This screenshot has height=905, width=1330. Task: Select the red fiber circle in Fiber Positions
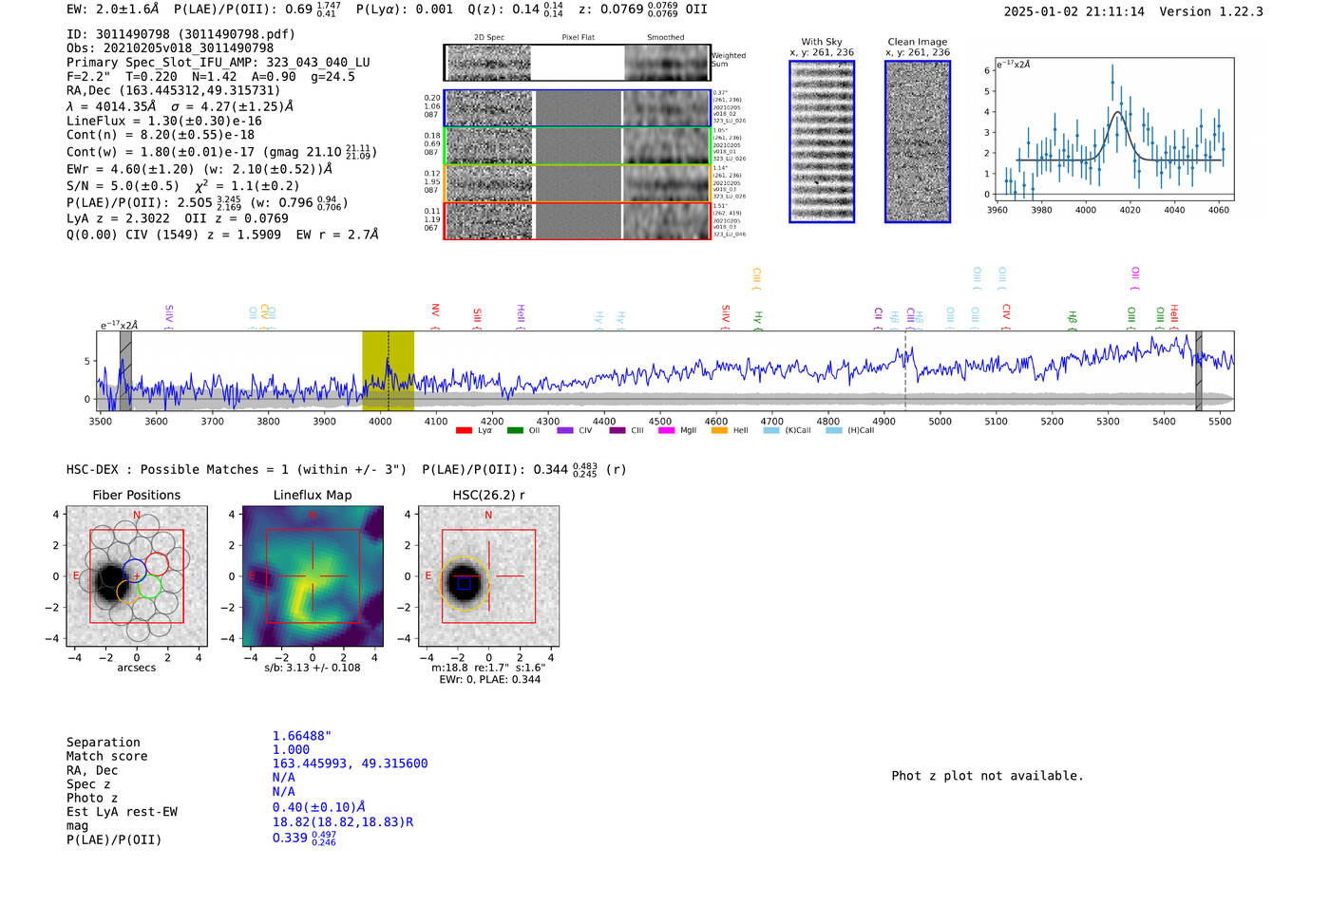[157, 564]
